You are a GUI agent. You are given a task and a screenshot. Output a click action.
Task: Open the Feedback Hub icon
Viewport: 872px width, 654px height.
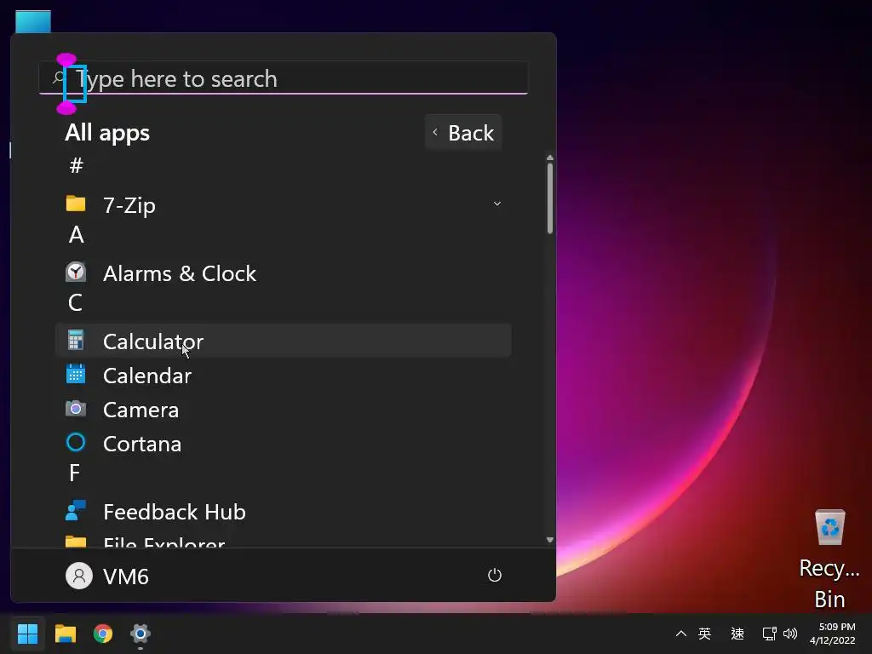76,510
